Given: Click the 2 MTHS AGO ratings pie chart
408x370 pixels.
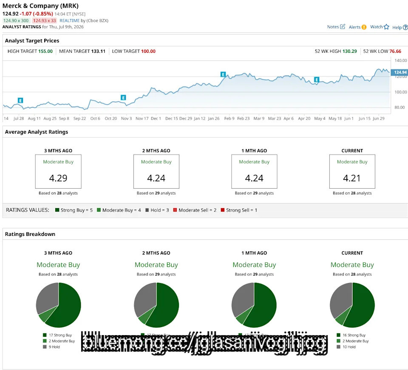Looking at the screenshot, I should [156, 305].
